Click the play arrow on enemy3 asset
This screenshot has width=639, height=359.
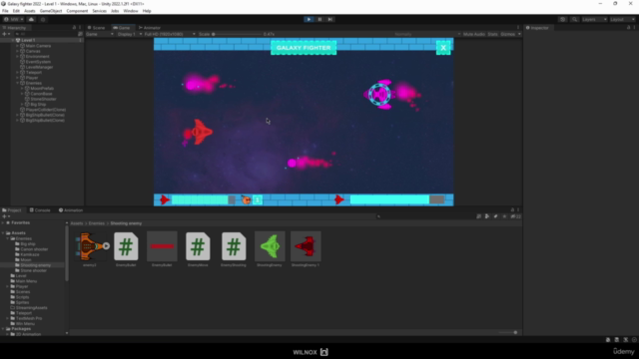tap(106, 246)
